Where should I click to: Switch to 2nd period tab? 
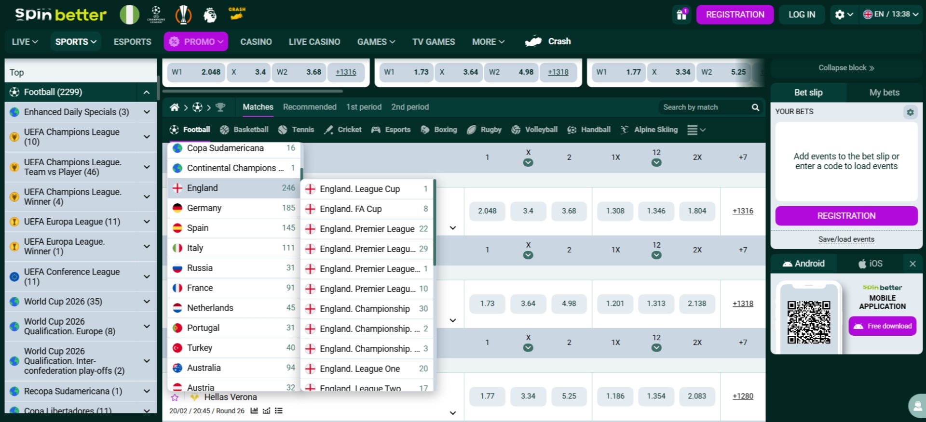click(x=410, y=107)
